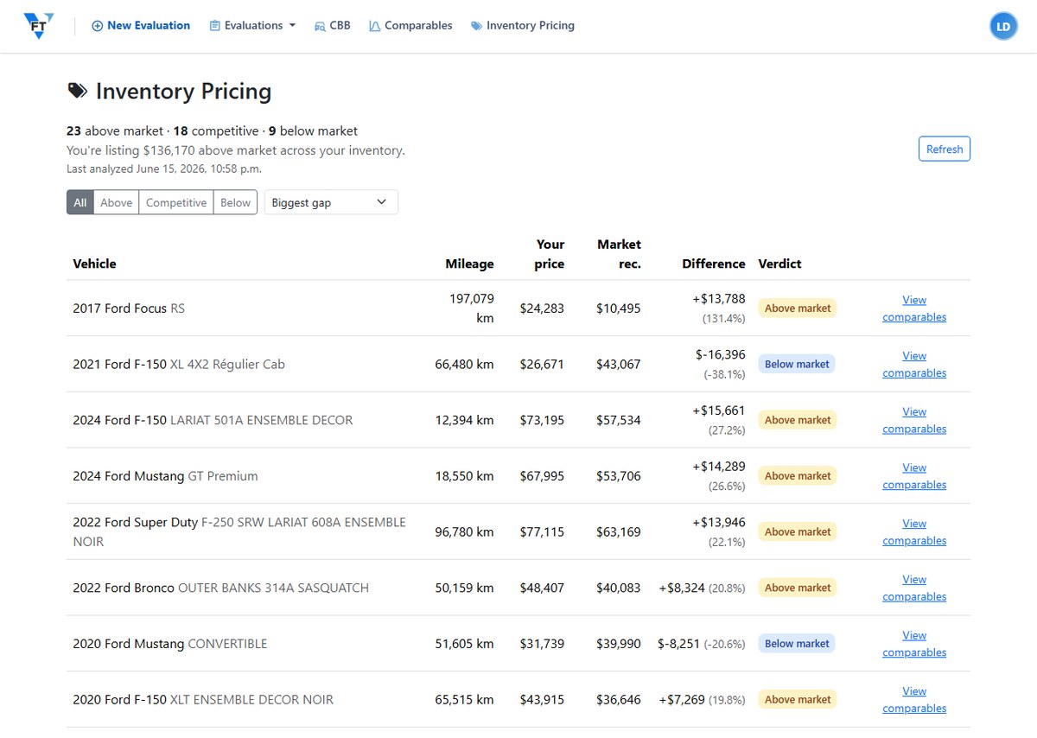Click the 2020 Ford F-150 XLT name
Image resolution: width=1037 pixels, height=738 pixels.
(203, 700)
